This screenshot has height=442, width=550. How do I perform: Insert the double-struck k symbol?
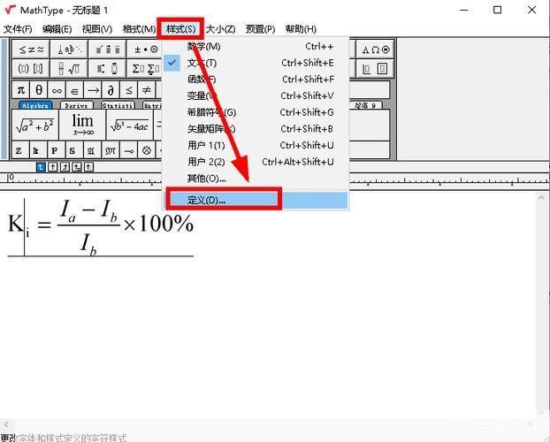pyautogui.click(x=36, y=150)
